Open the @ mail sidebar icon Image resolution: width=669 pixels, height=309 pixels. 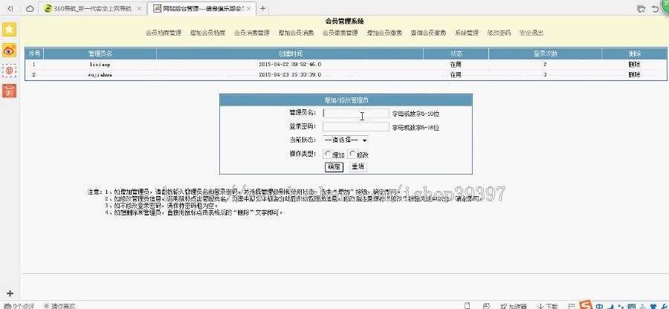[10, 71]
